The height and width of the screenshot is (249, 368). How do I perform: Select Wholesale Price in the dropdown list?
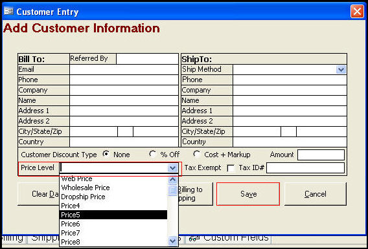click(113, 188)
